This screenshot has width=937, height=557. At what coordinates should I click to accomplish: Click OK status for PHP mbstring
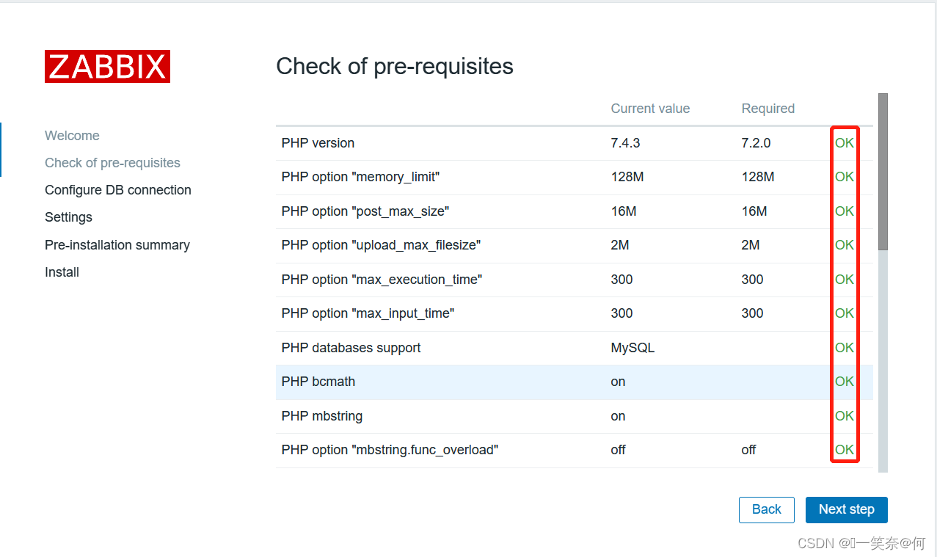pos(844,416)
